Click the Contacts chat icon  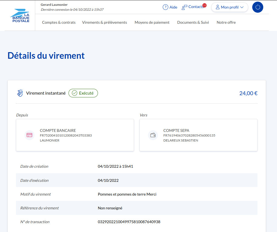tap(184, 7)
